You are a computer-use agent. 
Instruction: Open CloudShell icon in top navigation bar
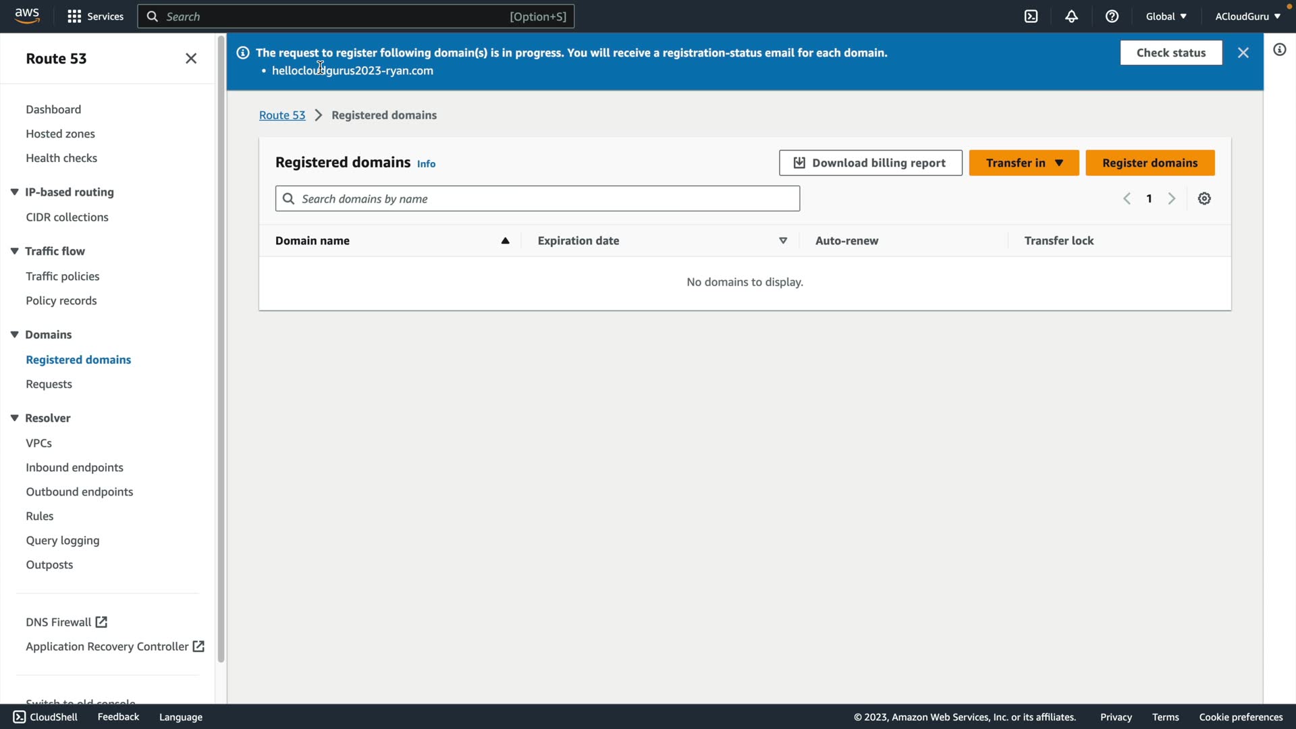[x=1031, y=16]
